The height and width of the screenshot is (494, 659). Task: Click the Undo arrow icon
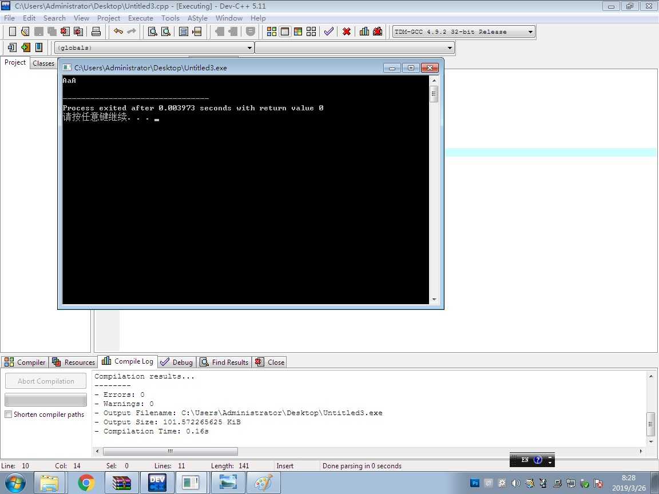(118, 31)
